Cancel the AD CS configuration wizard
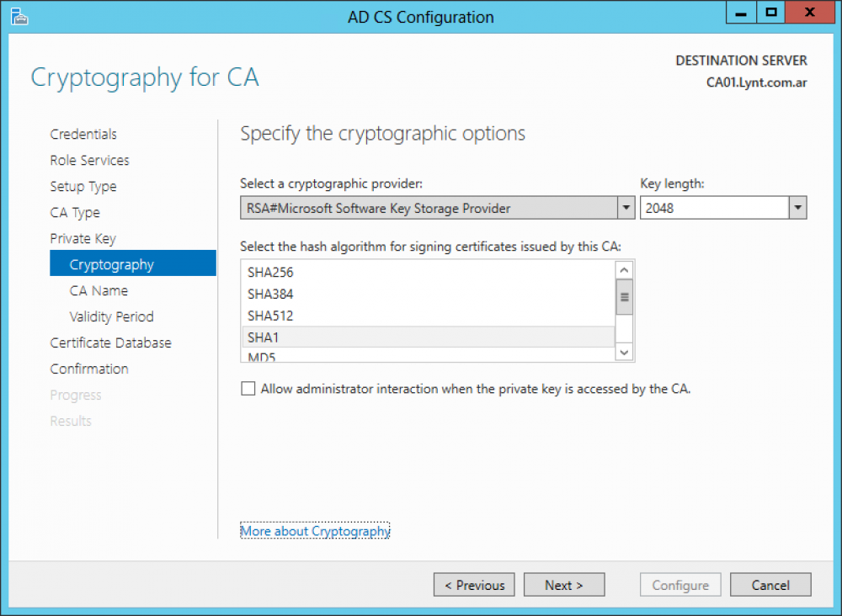Screen dimensions: 842x616 click(770, 585)
